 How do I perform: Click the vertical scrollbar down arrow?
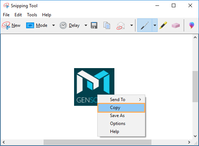(x=195, y=136)
